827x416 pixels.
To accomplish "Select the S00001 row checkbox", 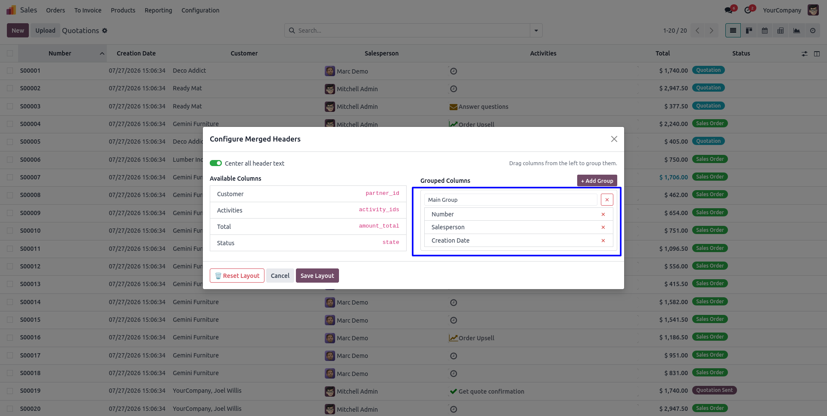I will [x=10, y=71].
